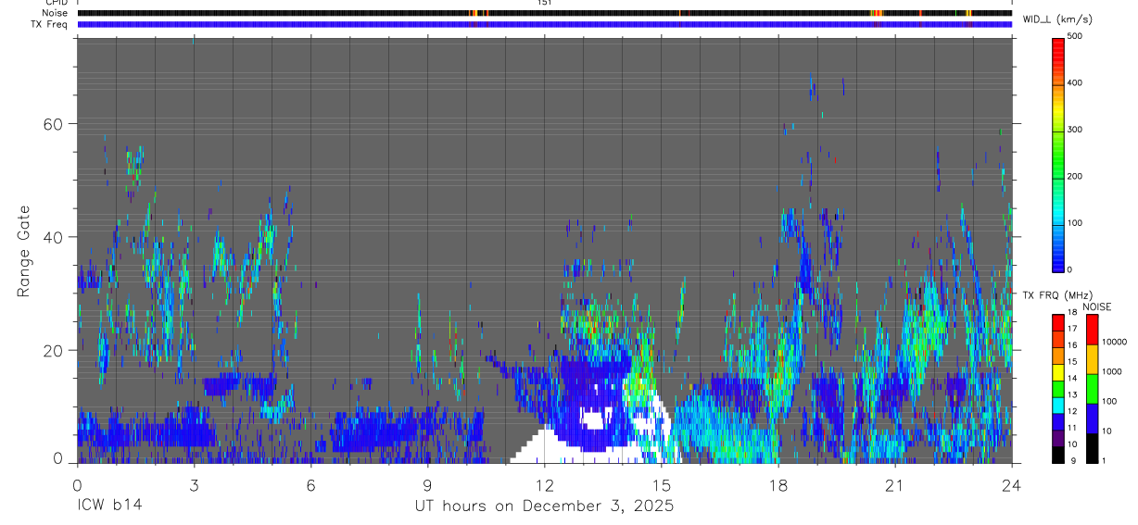Click the '151' CPID value at top
Screen dimensions: 1138x525
[545, 3]
